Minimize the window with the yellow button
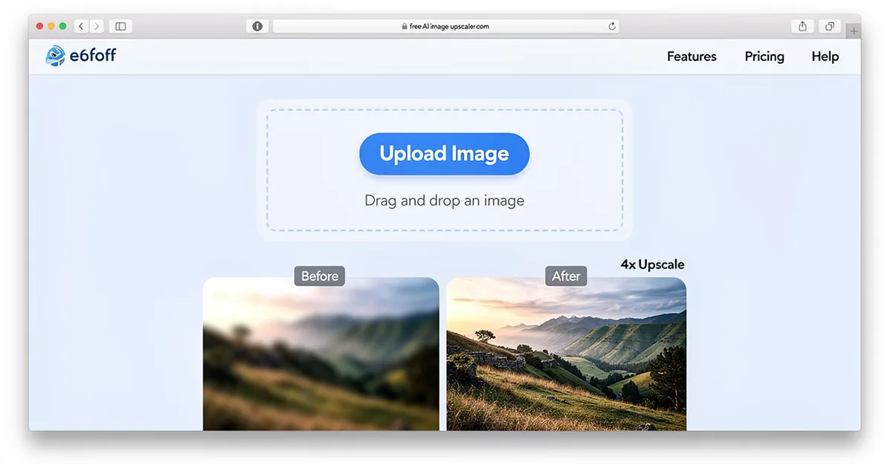Screen dimensions: 890x468 (x=51, y=26)
